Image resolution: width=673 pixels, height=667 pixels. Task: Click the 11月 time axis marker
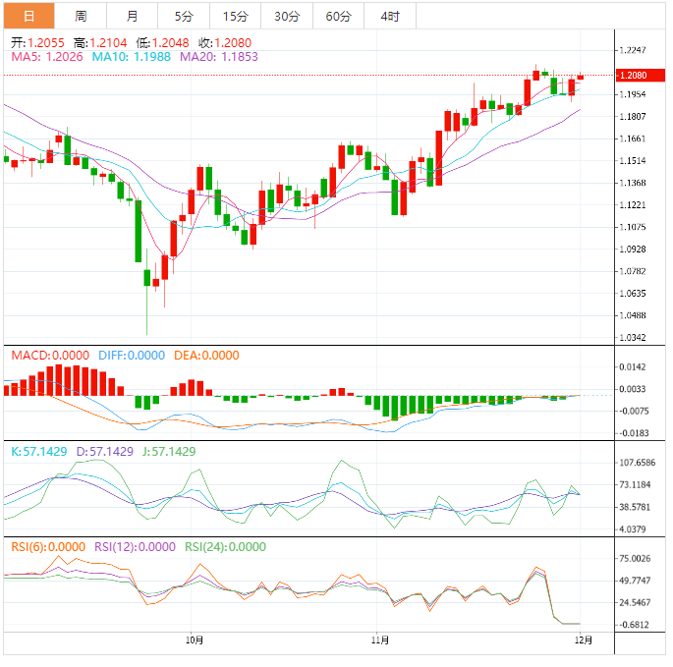(x=380, y=639)
